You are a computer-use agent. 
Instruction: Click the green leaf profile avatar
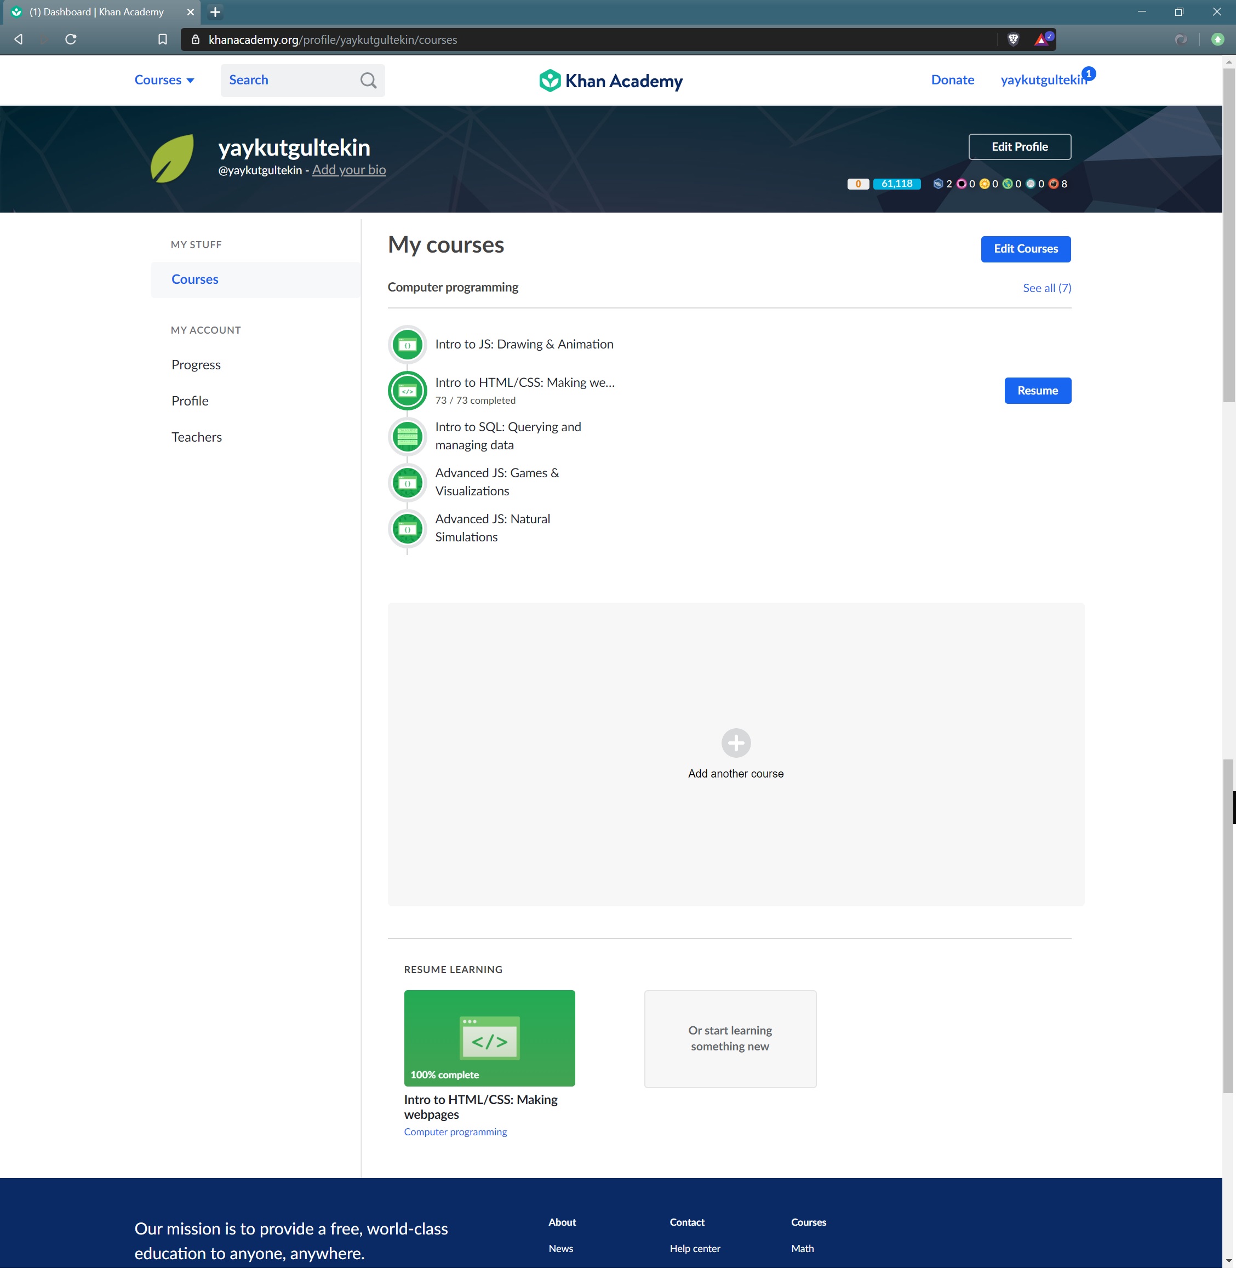172,158
